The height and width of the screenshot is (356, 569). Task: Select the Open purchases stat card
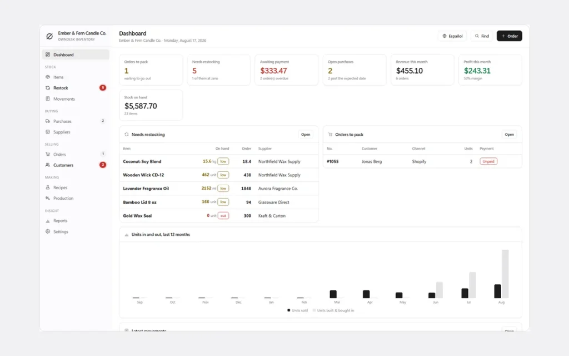(355, 70)
